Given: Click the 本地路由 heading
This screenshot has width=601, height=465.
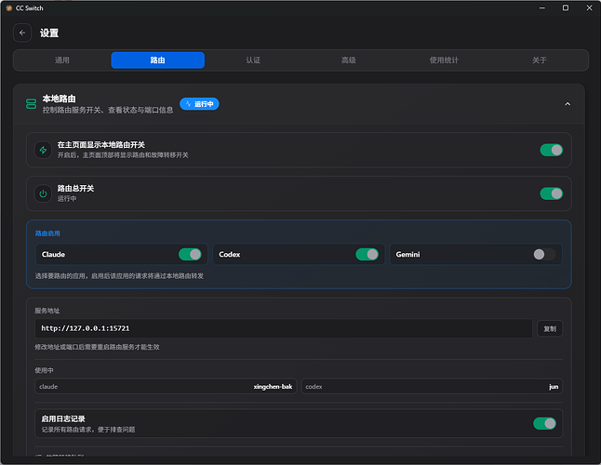Looking at the screenshot, I should tap(59, 99).
